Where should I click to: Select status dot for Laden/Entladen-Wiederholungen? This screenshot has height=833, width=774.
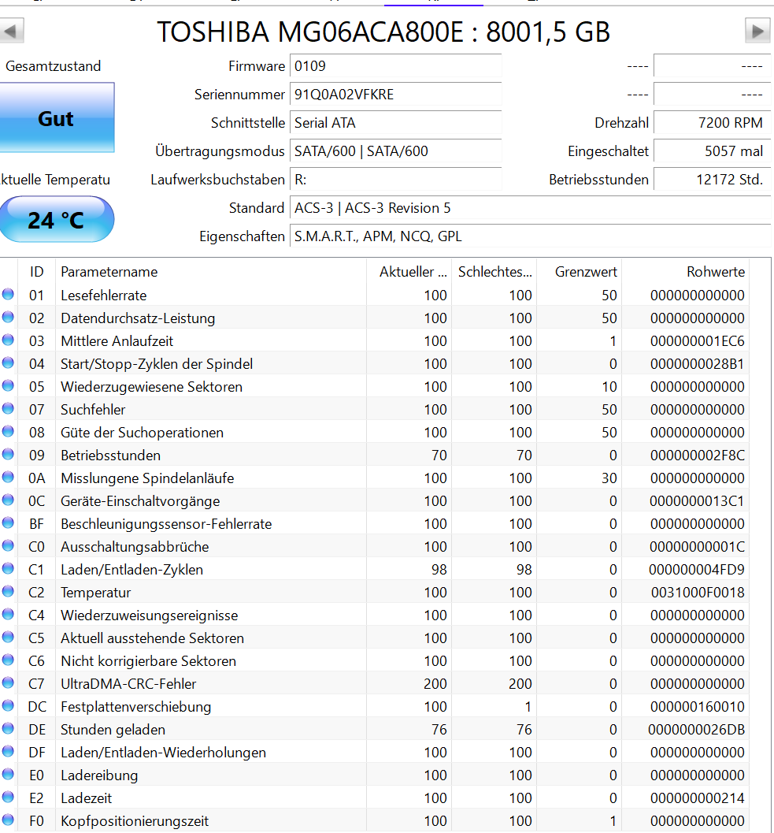[x=8, y=751]
